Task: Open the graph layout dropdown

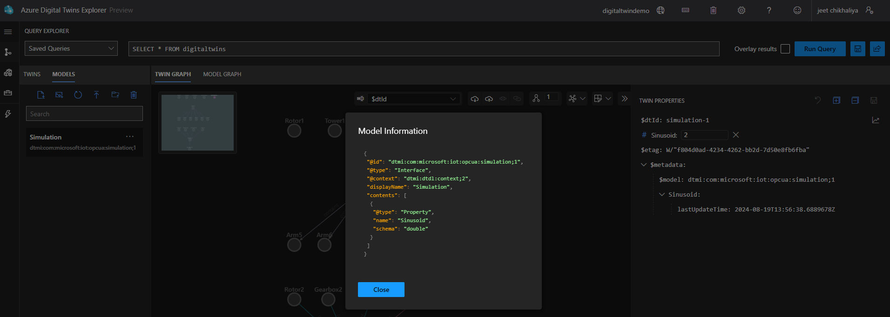Action: pyautogui.click(x=577, y=99)
